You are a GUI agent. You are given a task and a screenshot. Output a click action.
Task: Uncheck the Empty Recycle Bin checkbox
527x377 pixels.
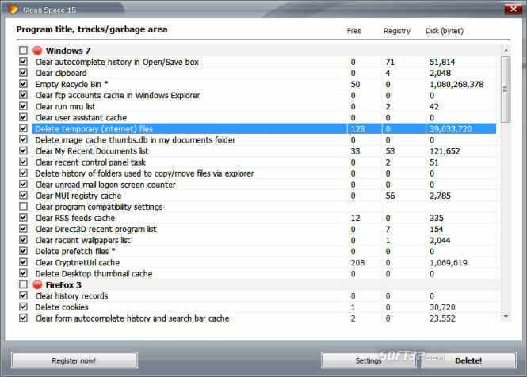coord(23,84)
